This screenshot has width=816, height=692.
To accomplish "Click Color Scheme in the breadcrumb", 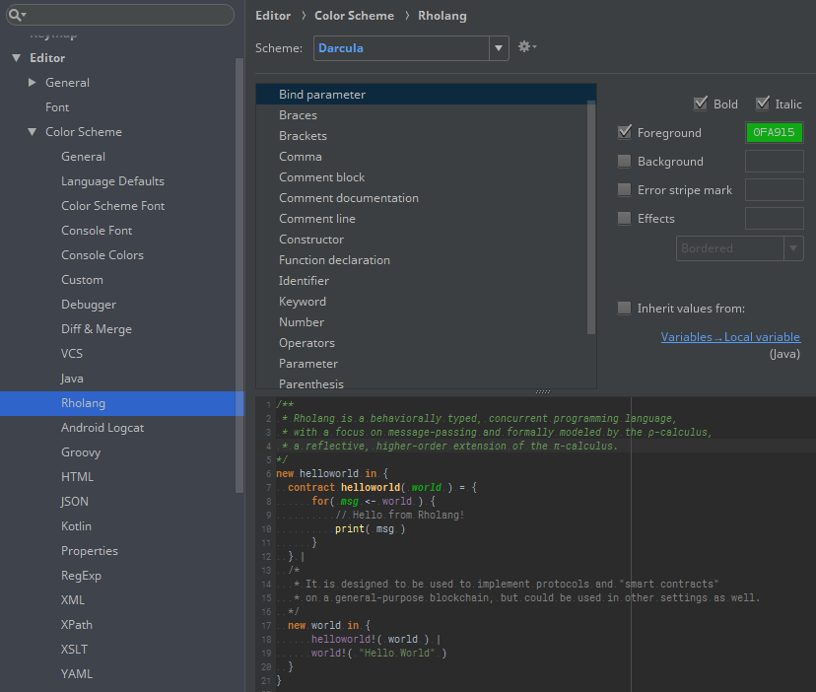I will (354, 16).
